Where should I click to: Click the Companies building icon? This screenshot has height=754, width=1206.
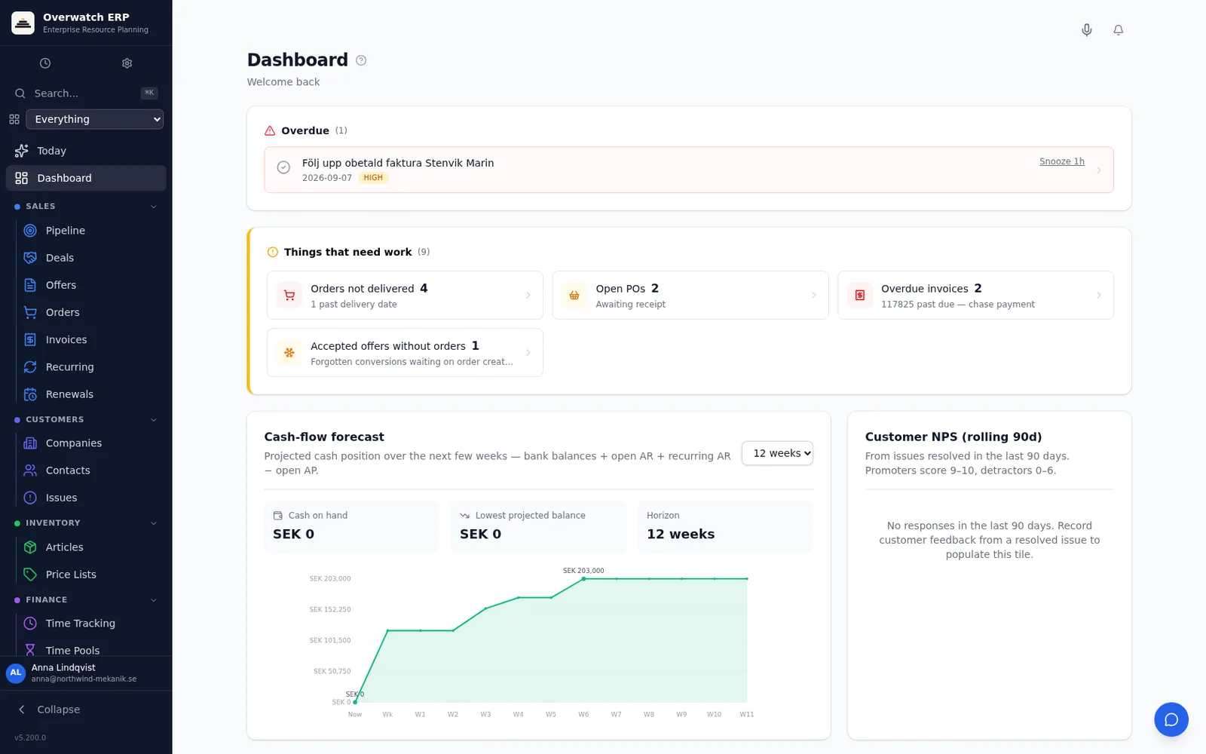coord(30,443)
